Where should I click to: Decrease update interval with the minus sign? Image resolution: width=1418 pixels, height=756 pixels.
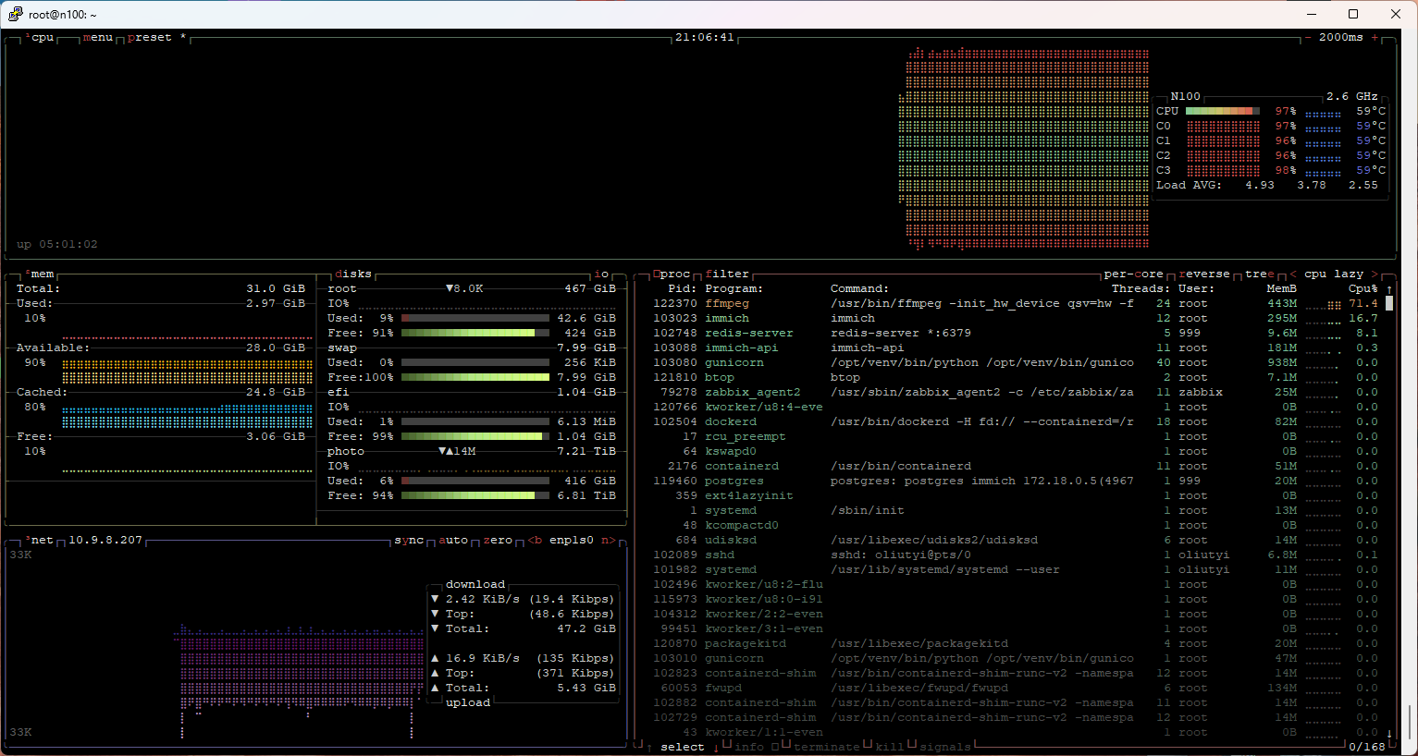coord(1308,38)
